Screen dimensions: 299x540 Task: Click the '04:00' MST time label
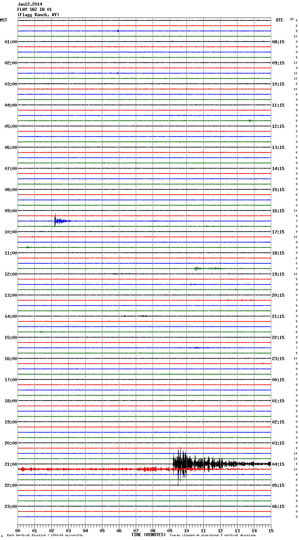[x=11, y=105]
